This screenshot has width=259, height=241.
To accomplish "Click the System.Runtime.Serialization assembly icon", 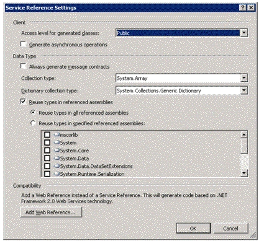I will (57, 174).
